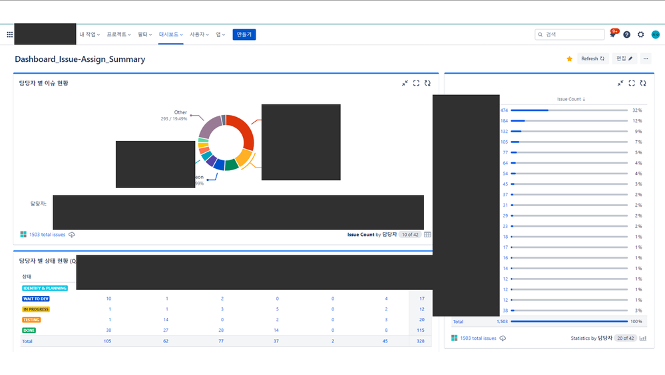Click the 100% Total progress bar
This screenshot has height=375, width=665.
click(568, 322)
